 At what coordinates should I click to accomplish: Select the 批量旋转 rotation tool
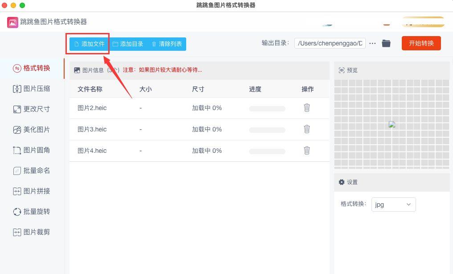coord(31,212)
